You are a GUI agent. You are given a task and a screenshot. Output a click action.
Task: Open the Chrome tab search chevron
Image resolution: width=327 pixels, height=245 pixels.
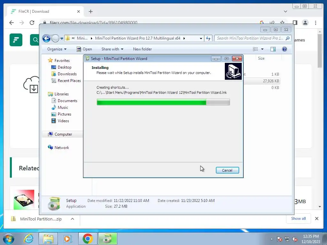click(x=285, y=11)
